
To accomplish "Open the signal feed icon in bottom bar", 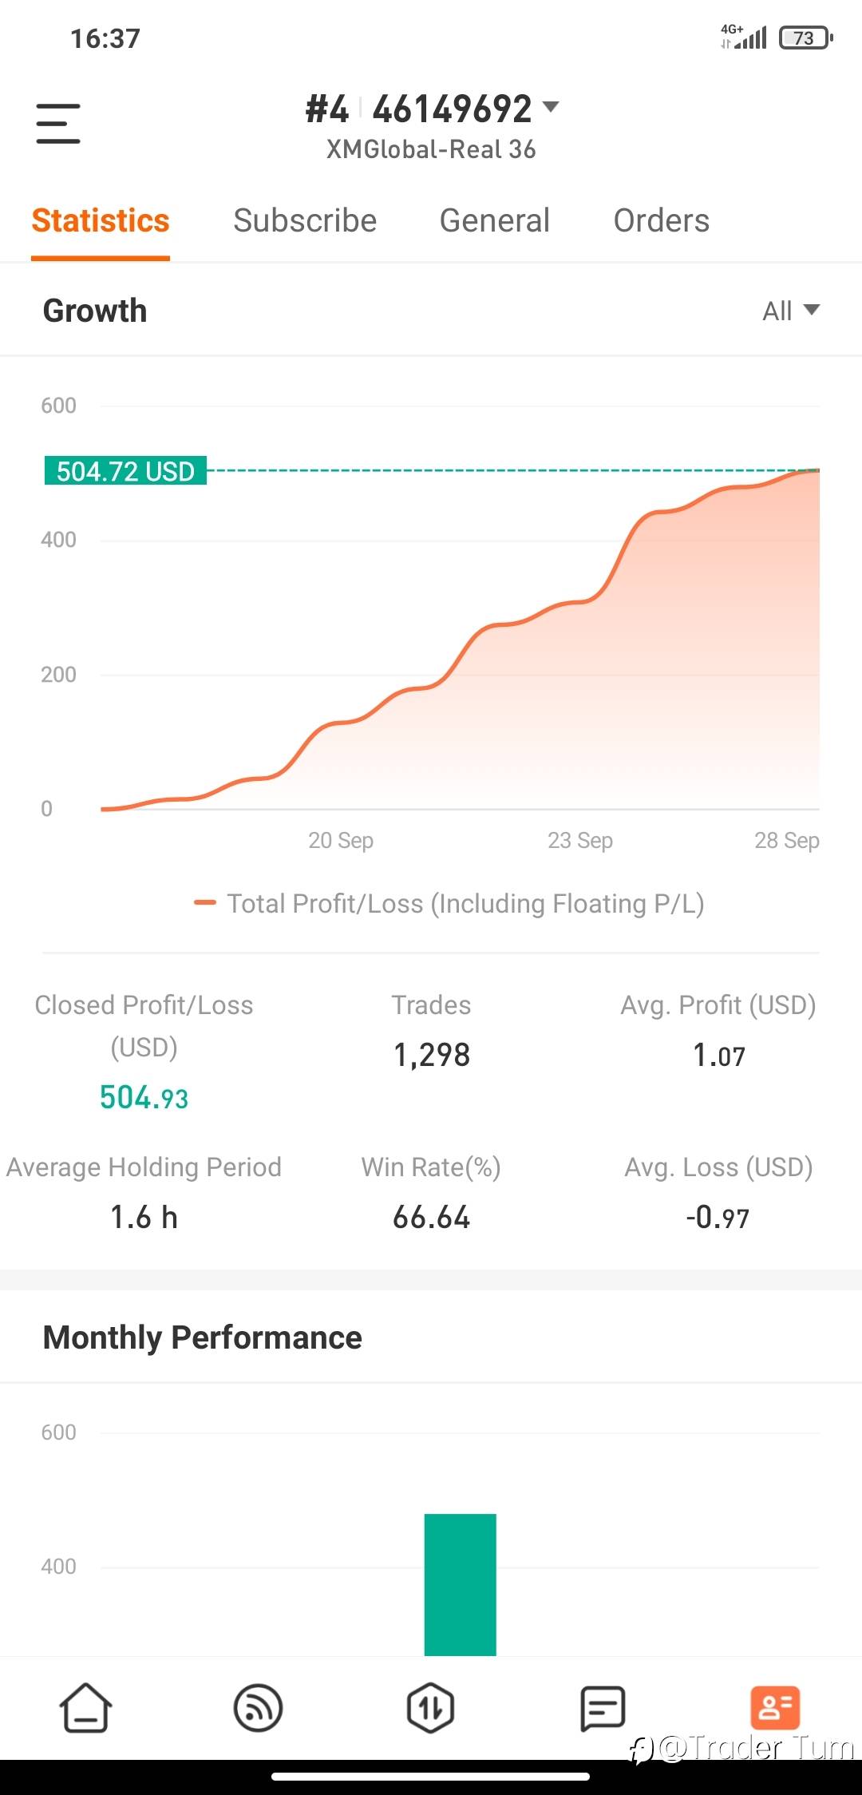I will click(258, 1708).
